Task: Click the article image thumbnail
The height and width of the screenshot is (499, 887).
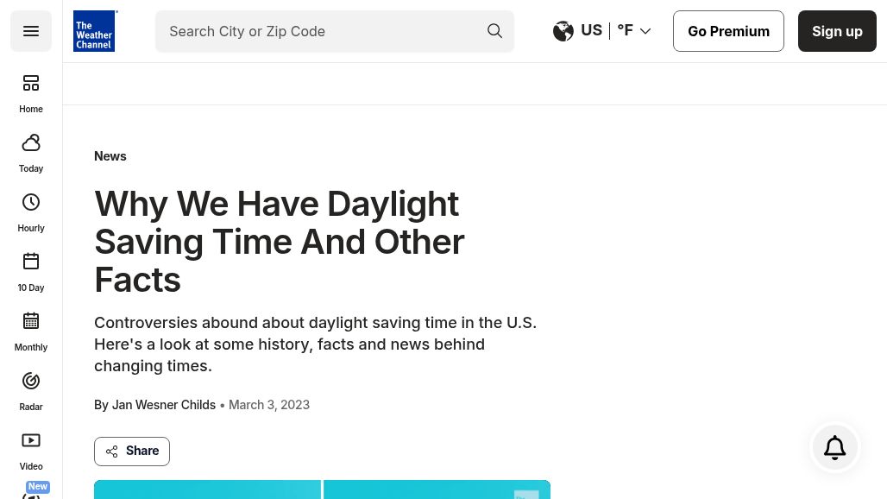Action: (x=322, y=490)
